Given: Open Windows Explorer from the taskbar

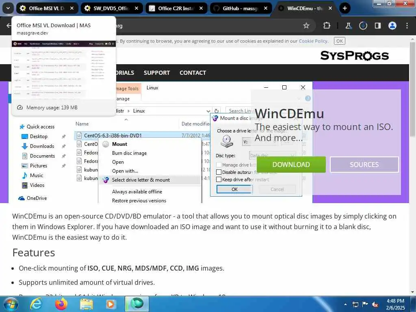Looking at the screenshot, I should (87, 304).
